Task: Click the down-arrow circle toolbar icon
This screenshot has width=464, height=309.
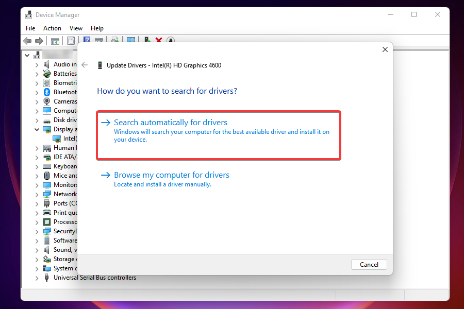Action: pos(171,40)
